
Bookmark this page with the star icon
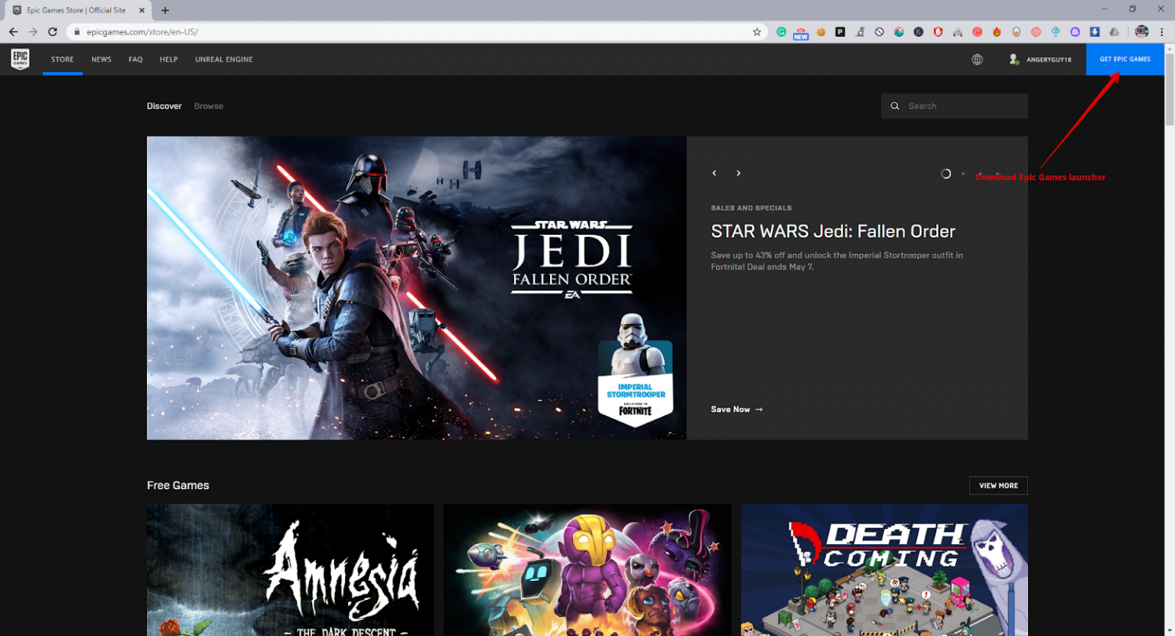click(x=757, y=31)
